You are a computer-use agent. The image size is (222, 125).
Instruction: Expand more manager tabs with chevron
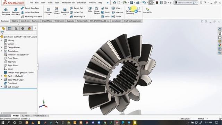(x=35, y=28)
